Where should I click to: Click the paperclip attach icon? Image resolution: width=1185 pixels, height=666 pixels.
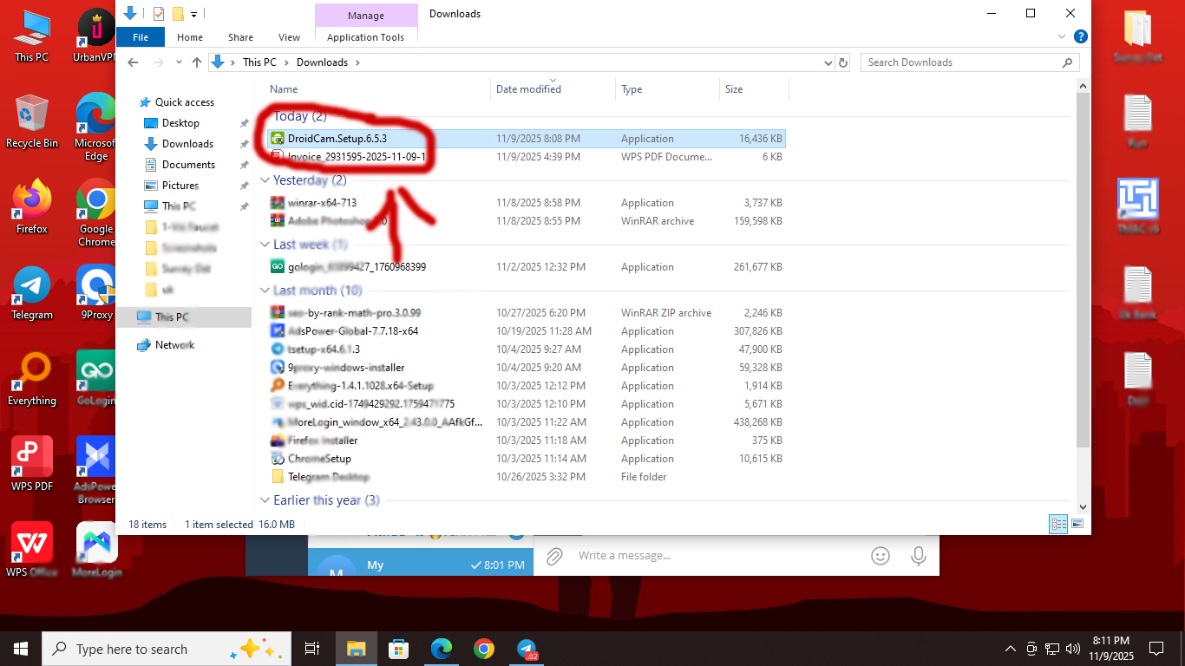point(555,556)
